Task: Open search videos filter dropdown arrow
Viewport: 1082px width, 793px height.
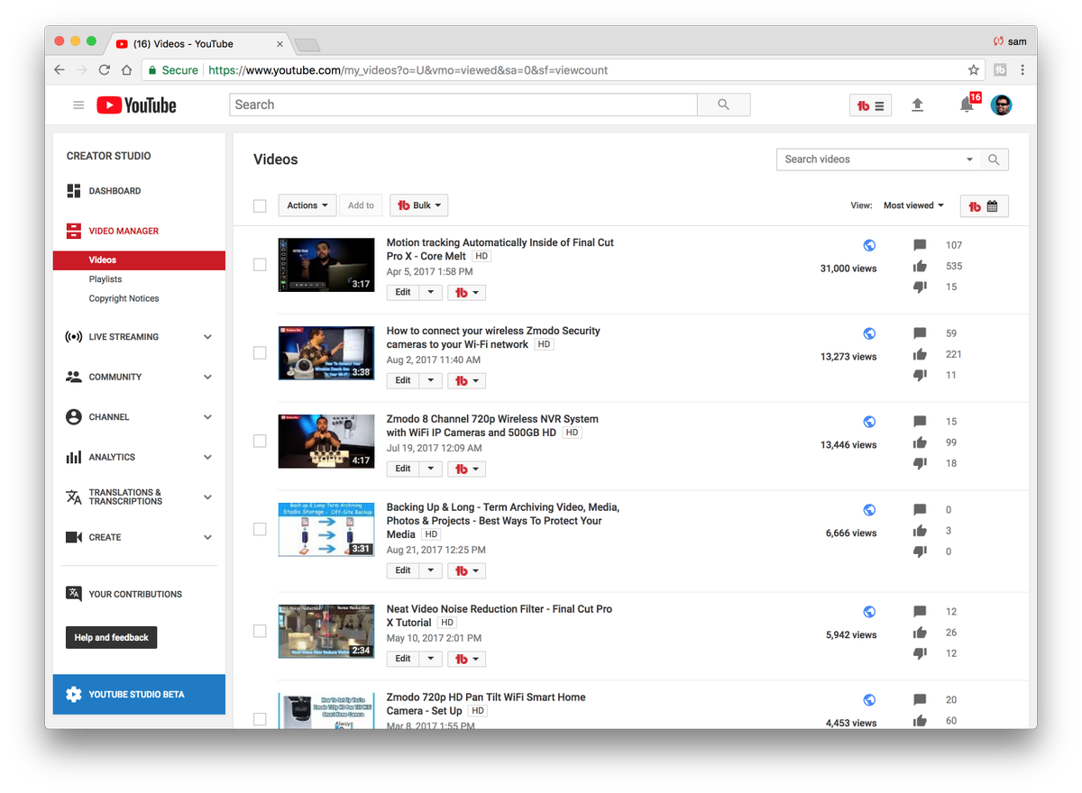Action: tap(970, 160)
